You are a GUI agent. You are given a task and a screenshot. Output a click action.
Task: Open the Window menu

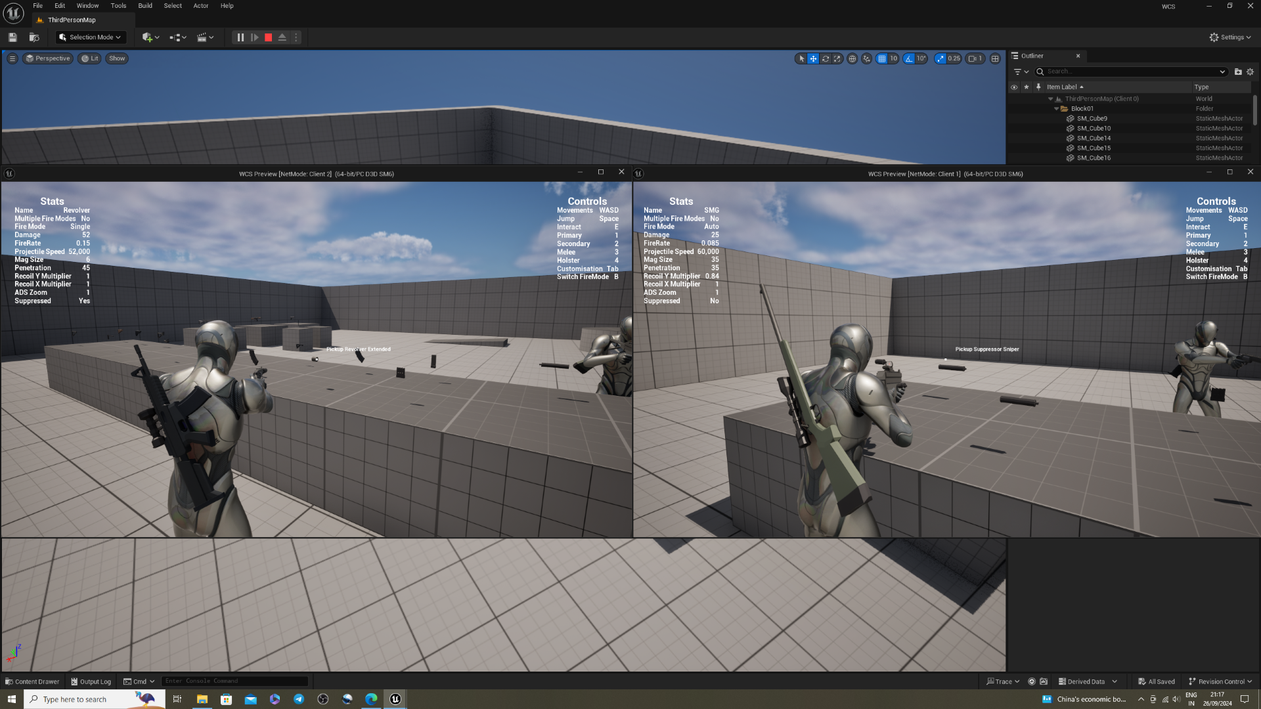click(88, 6)
